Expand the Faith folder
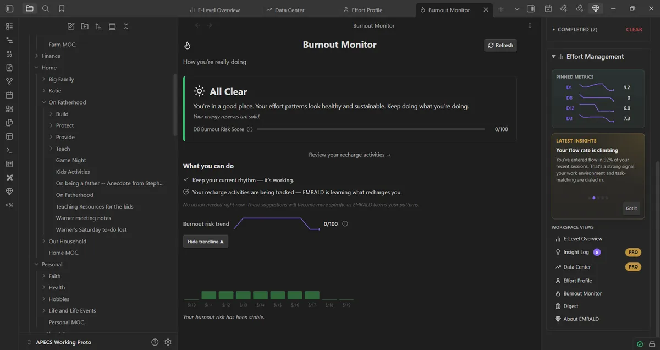 click(43, 276)
